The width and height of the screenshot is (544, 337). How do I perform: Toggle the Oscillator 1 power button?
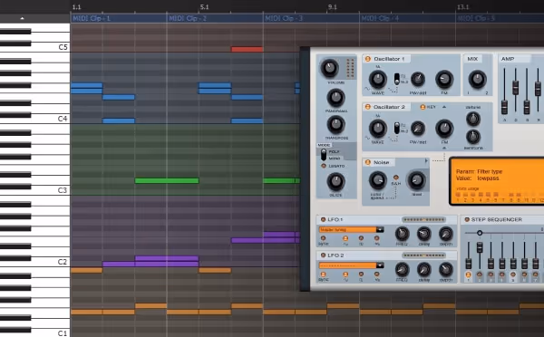(x=368, y=59)
